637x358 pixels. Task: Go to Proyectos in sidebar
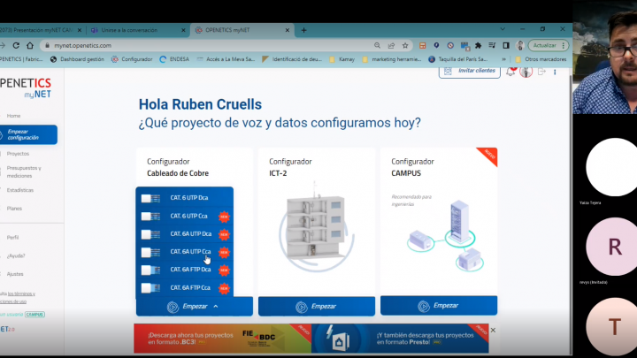[x=18, y=153]
